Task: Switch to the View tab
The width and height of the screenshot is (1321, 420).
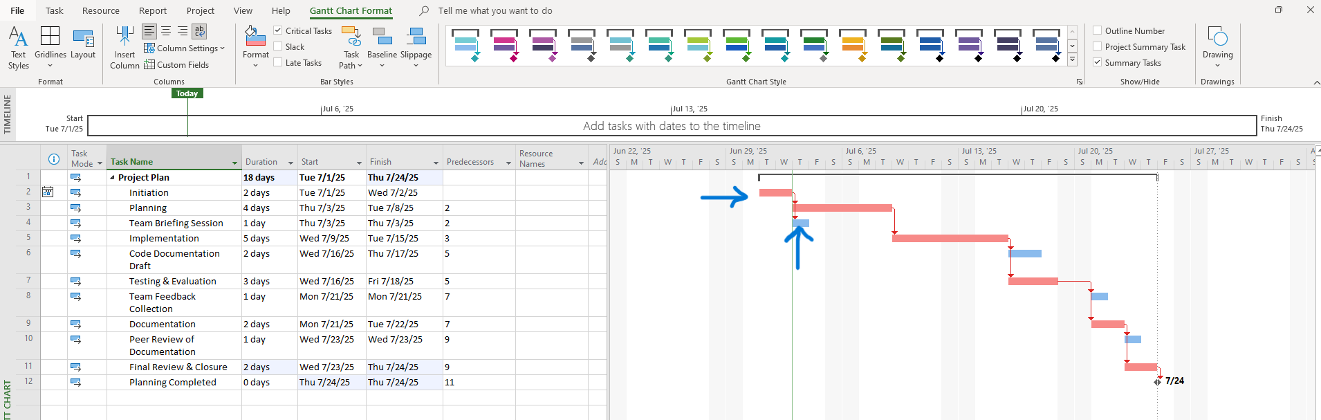Action: (243, 10)
